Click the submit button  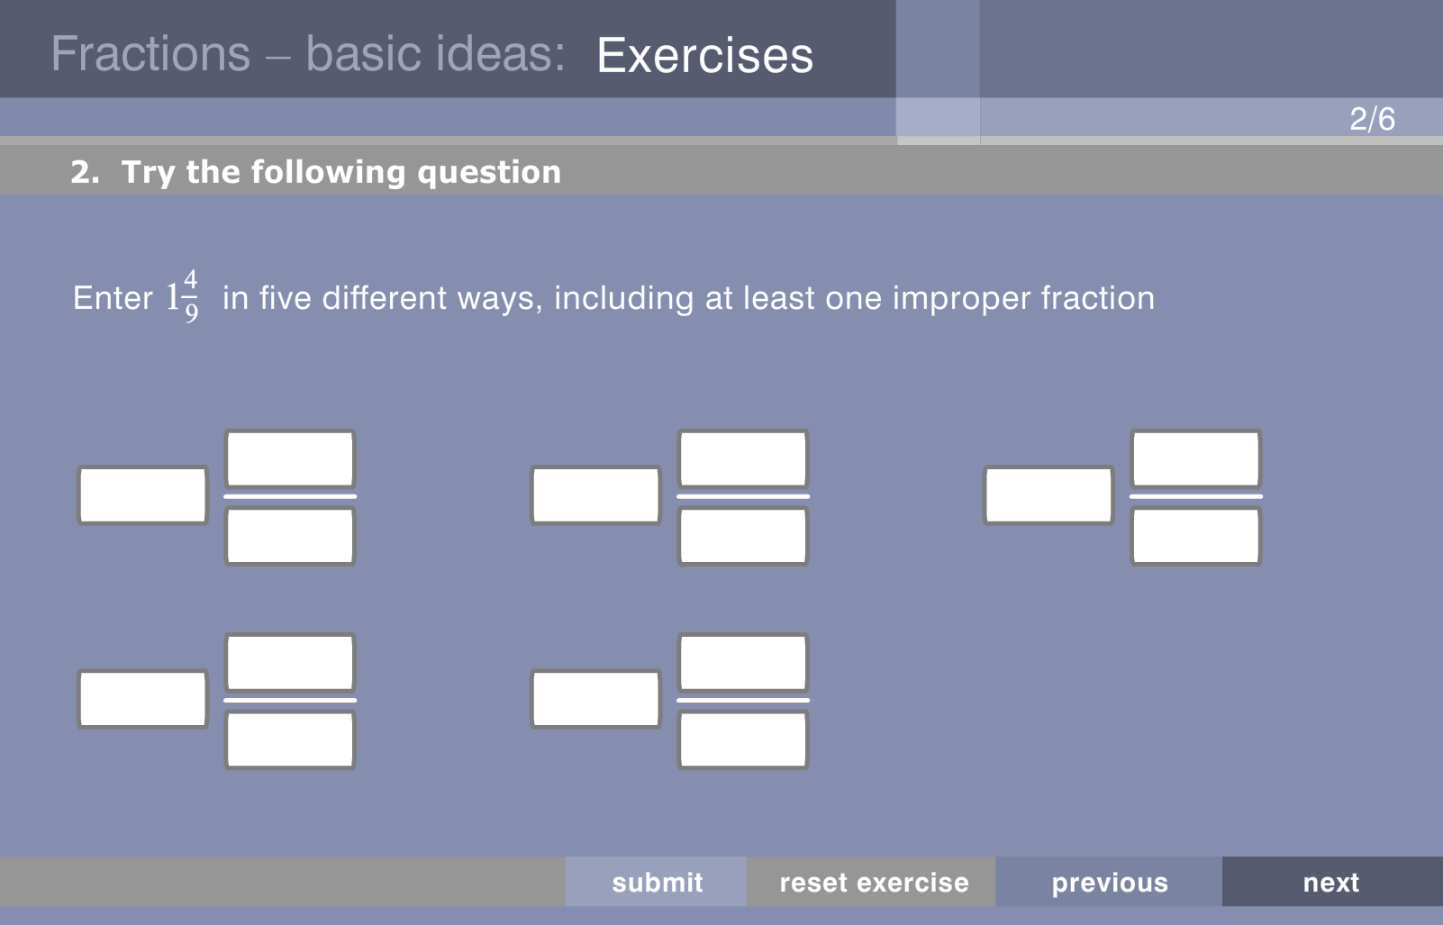click(656, 882)
